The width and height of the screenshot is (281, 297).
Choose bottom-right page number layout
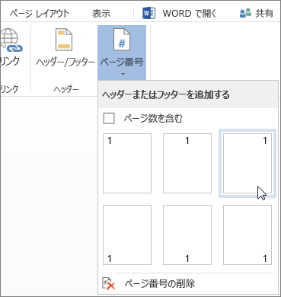pos(247,235)
